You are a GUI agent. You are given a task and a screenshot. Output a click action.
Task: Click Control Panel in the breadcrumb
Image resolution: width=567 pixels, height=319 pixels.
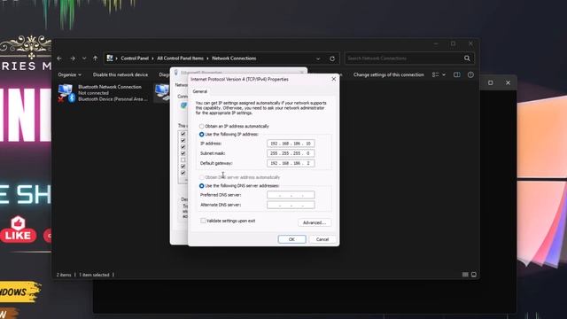pos(135,58)
